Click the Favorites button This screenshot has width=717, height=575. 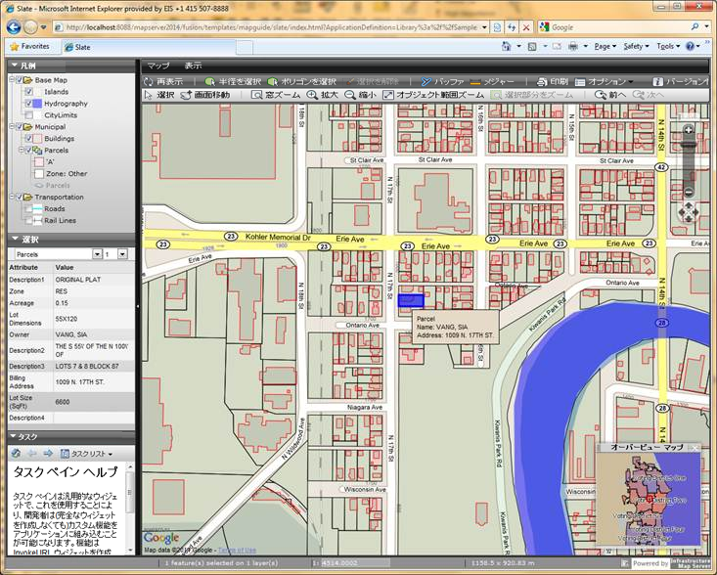29,46
